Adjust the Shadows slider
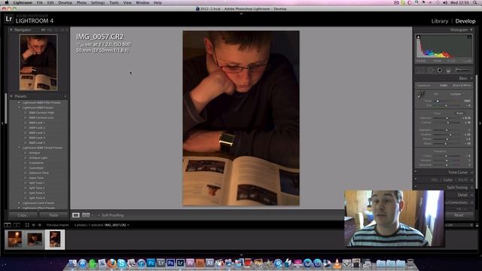482x271 pixels. 450,135
